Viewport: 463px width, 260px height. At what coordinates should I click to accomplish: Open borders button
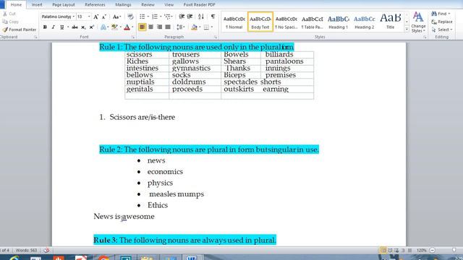[206, 27]
